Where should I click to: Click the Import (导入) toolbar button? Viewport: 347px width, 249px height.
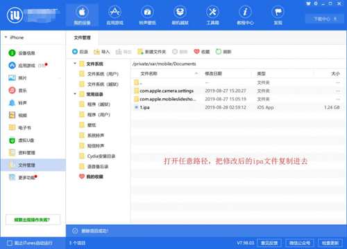pos(101,52)
